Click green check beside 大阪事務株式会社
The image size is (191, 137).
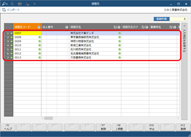pos(120,57)
